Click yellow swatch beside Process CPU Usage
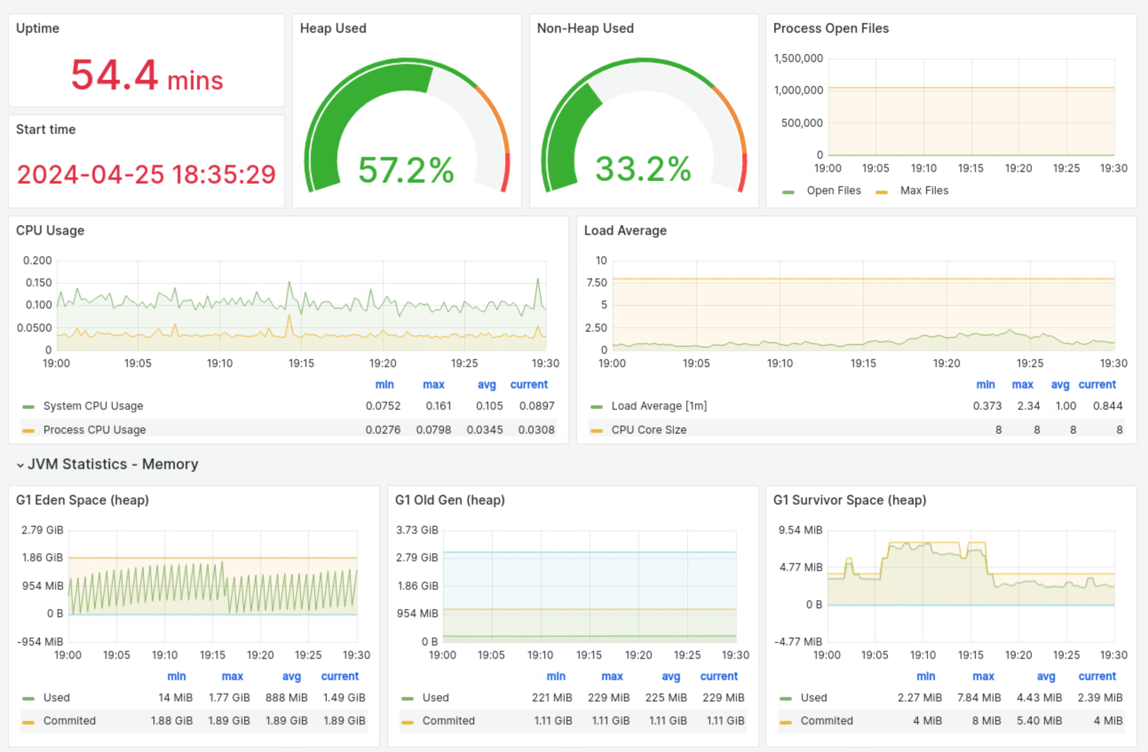The width and height of the screenshot is (1148, 752). tap(28, 431)
